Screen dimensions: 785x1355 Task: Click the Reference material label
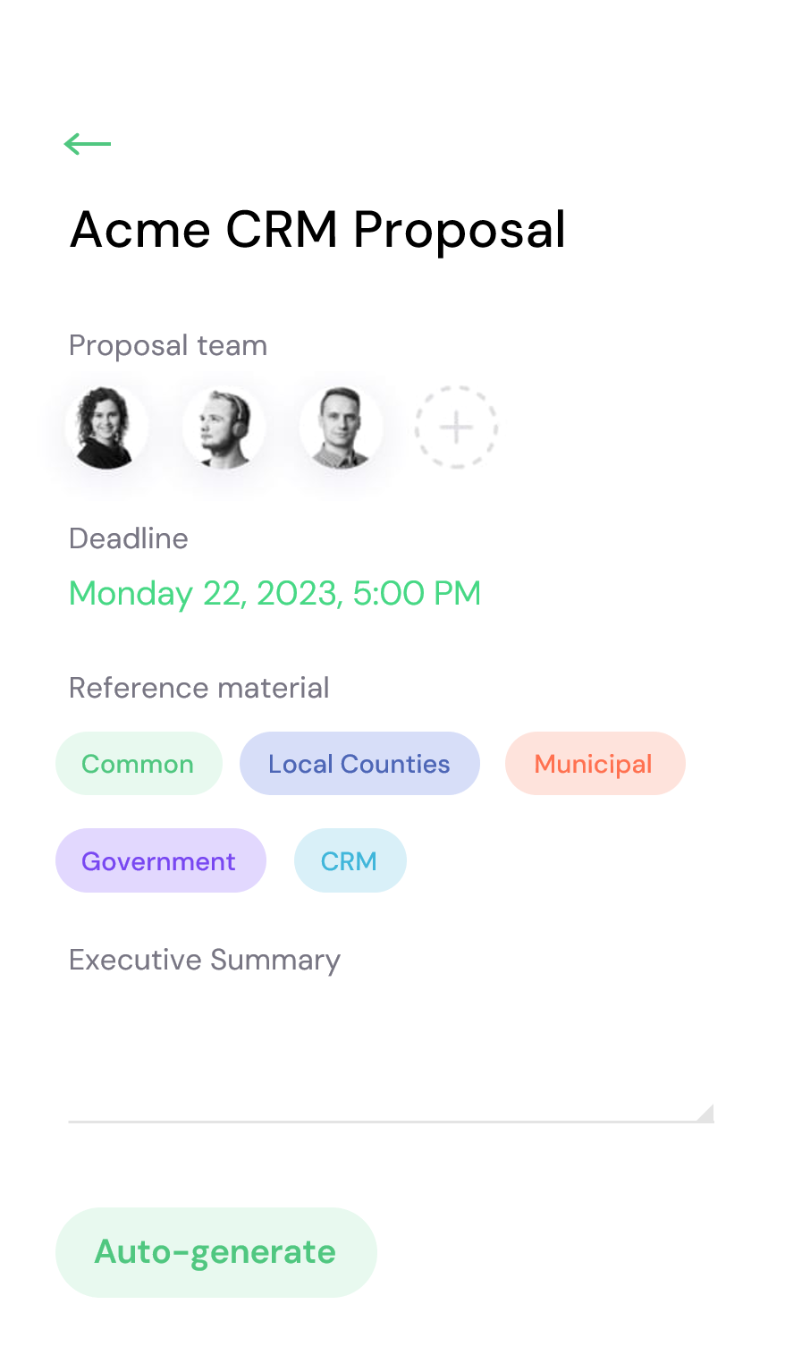click(x=198, y=688)
